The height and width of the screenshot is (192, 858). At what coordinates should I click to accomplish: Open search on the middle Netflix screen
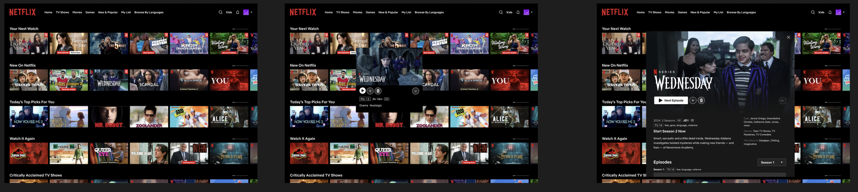point(501,12)
